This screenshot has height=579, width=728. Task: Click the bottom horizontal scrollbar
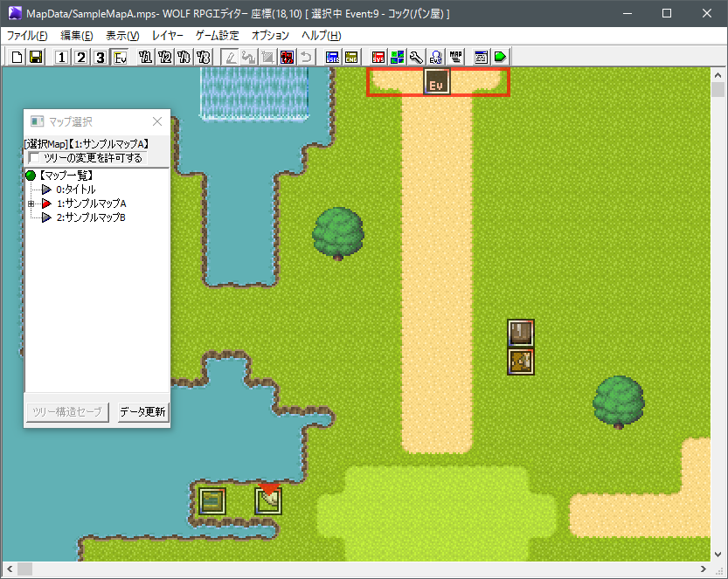coord(350,569)
